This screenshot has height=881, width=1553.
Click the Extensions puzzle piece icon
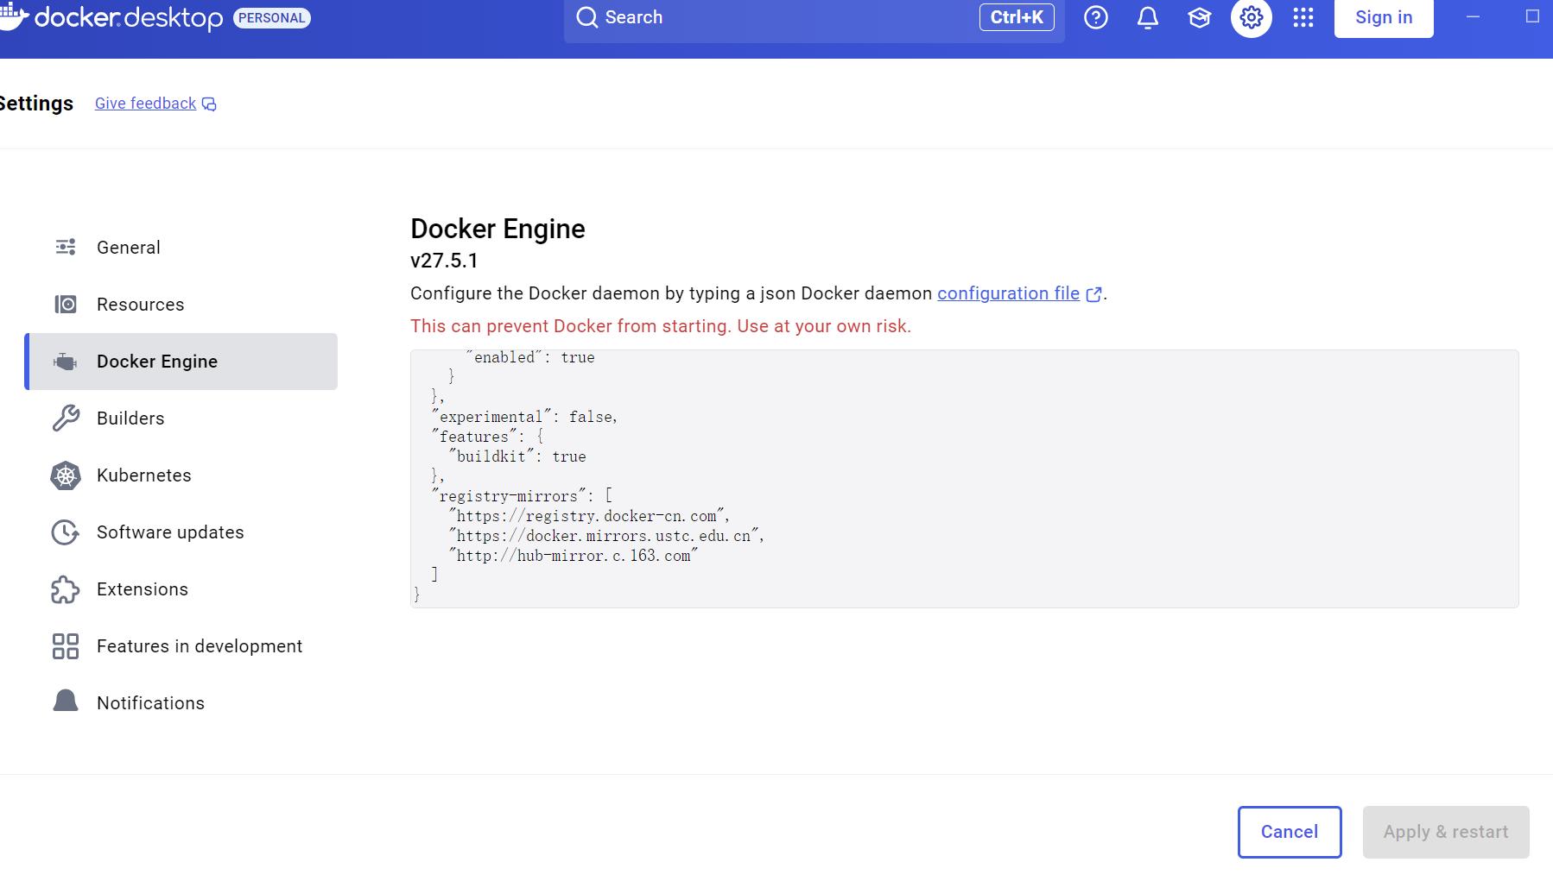click(66, 589)
